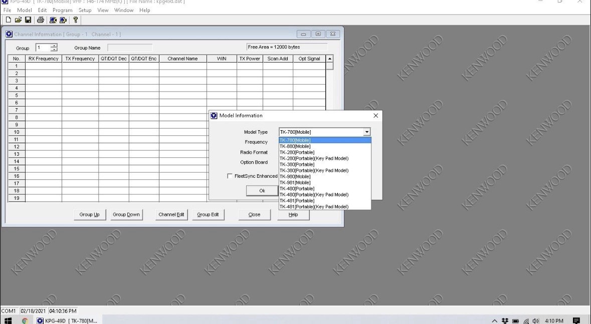Click the Wi-Fi network tray icon
591x324 pixels.
526,321
